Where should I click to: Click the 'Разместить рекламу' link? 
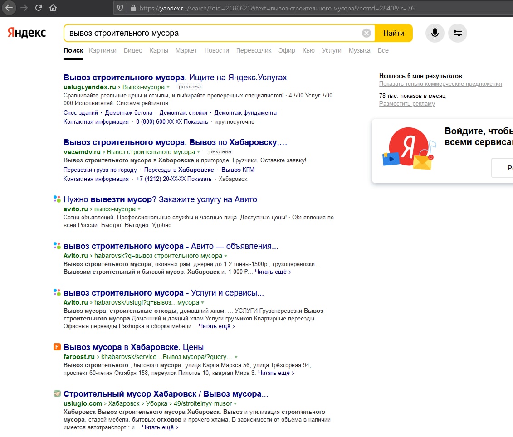(x=407, y=104)
